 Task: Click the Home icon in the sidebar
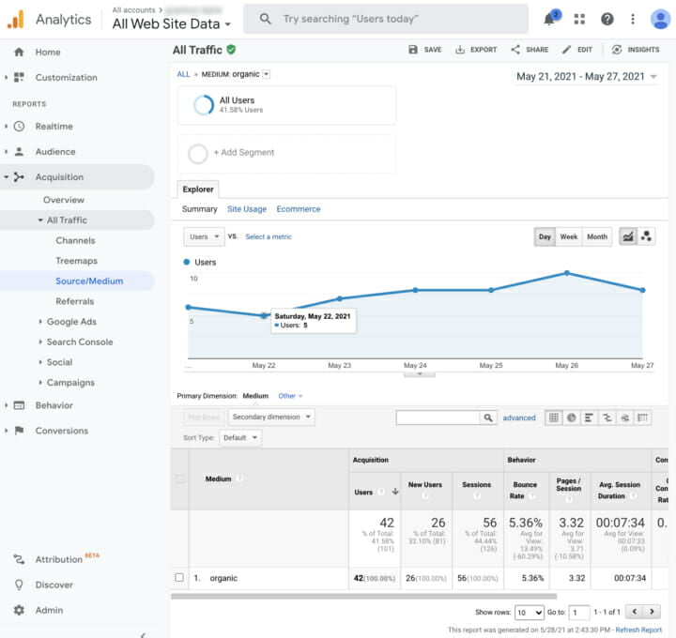(x=19, y=53)
